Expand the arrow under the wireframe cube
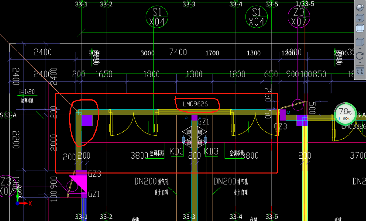Viewport: 366px width, 221px height. 360,35
